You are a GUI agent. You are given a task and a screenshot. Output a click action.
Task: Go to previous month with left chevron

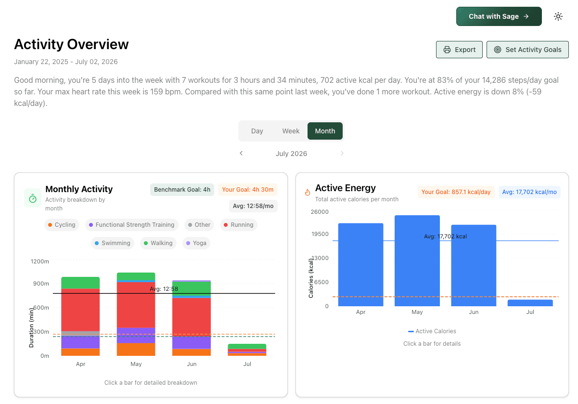pyautogui.click(x=241, y=153)
